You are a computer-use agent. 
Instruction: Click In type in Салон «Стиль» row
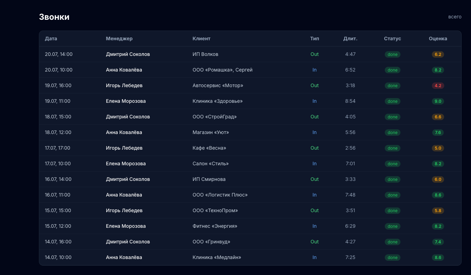click(x=315, y=164)
